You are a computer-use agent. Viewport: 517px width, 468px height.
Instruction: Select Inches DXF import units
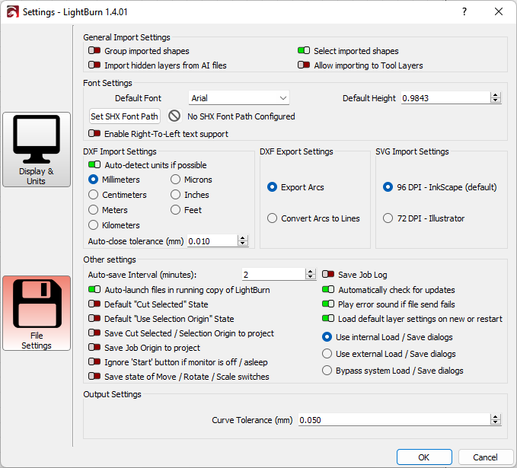[175, 195]
